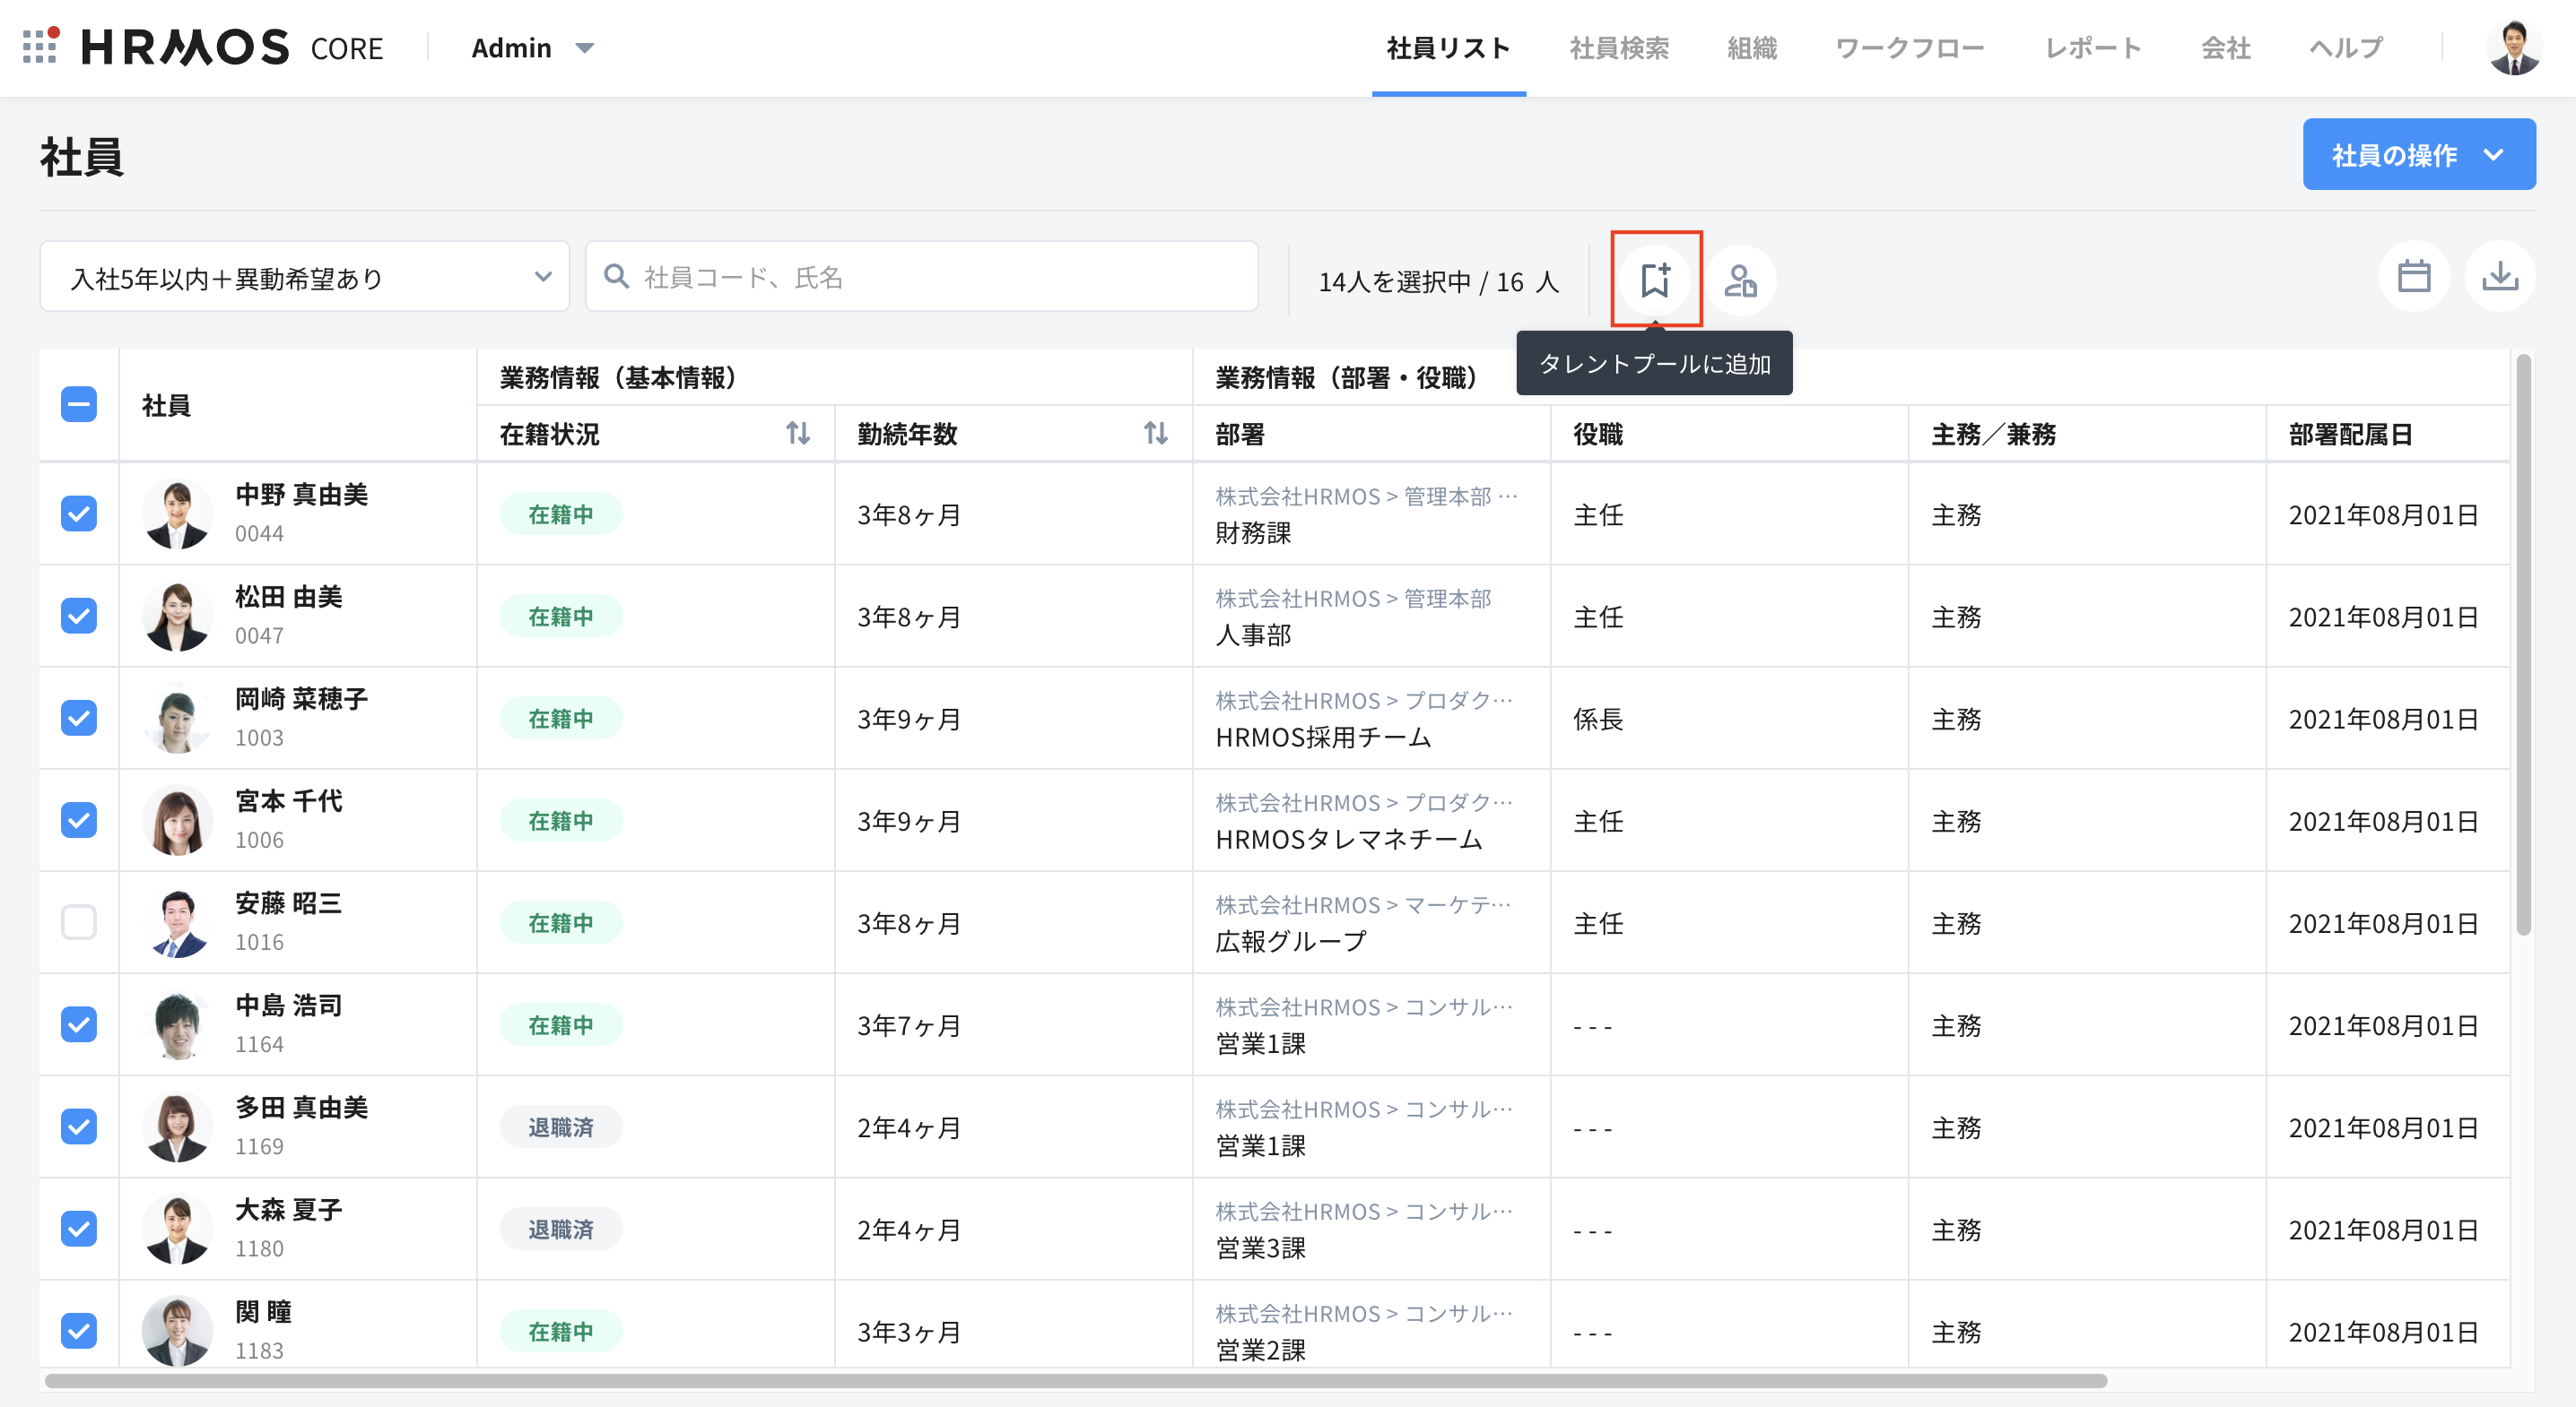
Task: Uncheck the checkbox for 中野 真由美
Action: tap(79, 514)
